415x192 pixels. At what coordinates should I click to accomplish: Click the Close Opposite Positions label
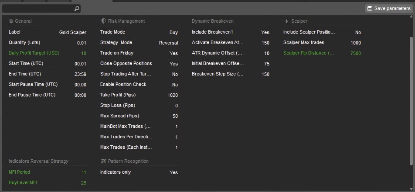point(126,64)
